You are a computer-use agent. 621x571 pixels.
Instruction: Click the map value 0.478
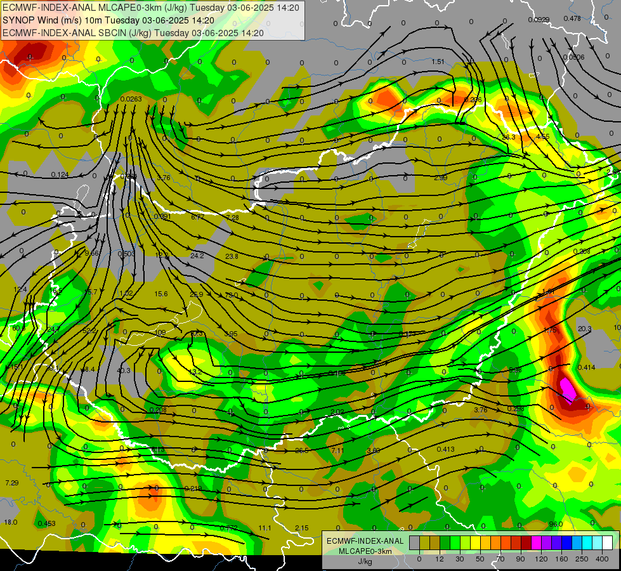click(x=572, y=18)
